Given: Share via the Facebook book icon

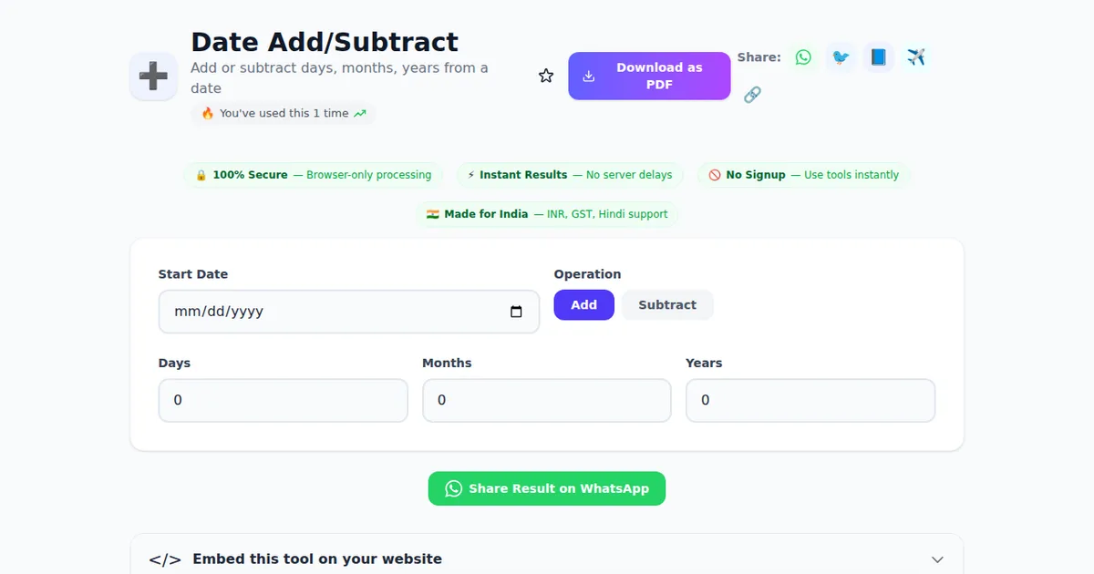Looking at the screenshot, I should click(x=879, y=57).
